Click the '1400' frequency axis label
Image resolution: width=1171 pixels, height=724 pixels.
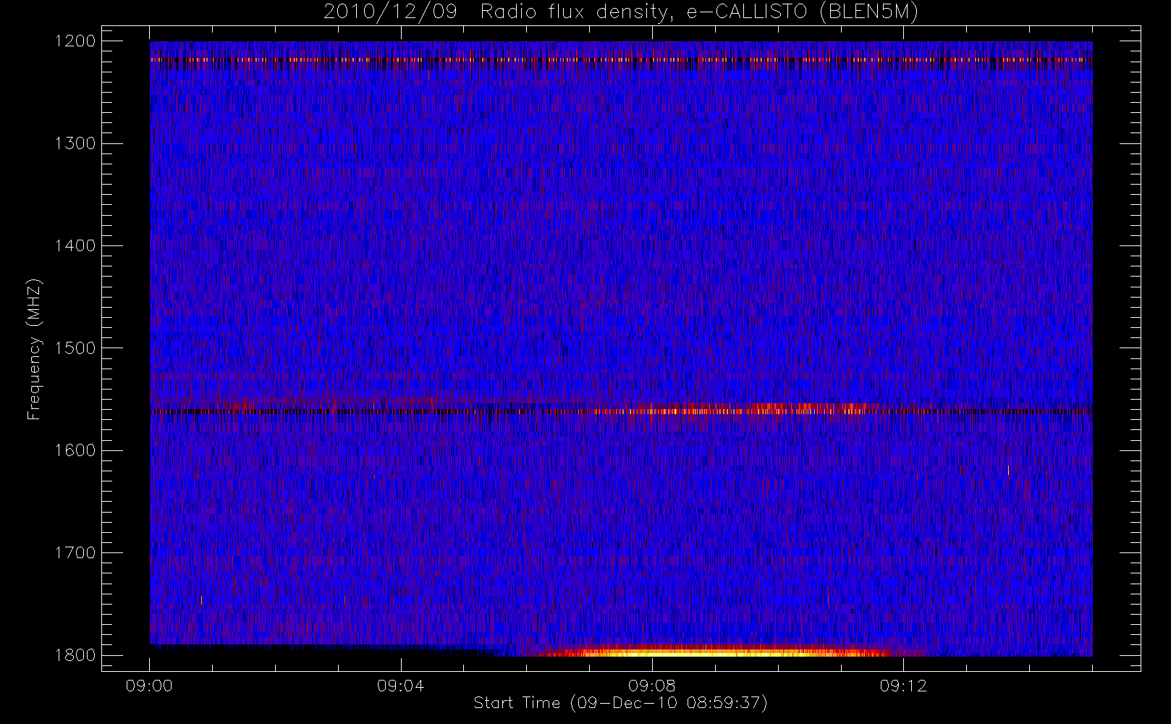coord(75,246)
